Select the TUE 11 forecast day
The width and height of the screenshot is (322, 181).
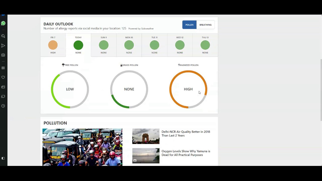point(154,45)
